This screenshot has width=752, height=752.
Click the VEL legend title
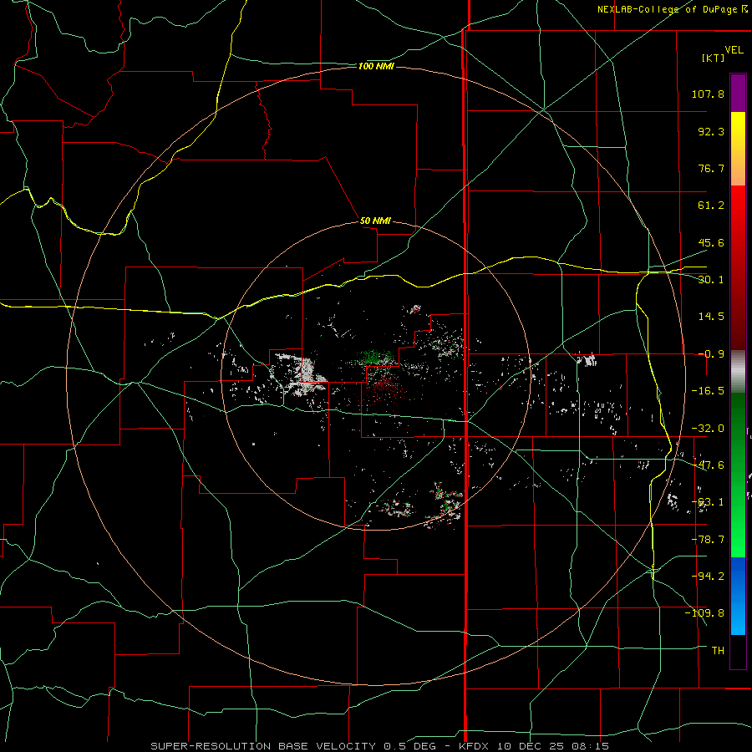coord(734,49)
